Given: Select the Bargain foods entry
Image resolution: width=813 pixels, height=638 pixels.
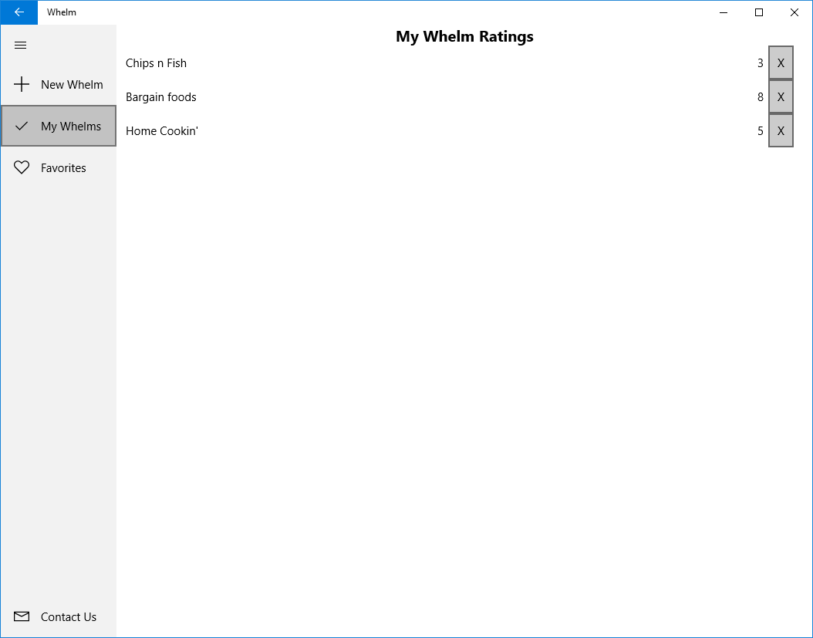Looking at the screenshot, I should click(160, 97).
